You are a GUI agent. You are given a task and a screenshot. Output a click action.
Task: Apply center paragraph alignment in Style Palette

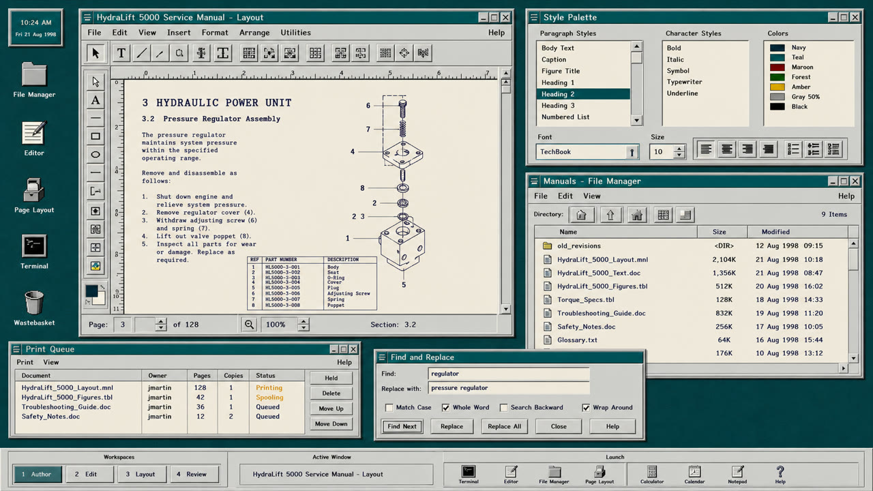(x=727, y=149)
